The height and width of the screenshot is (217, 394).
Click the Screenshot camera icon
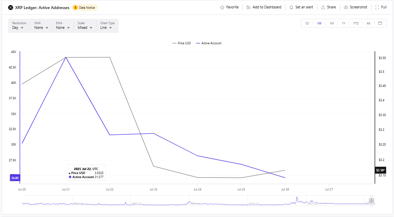click(x=346, y=7)
